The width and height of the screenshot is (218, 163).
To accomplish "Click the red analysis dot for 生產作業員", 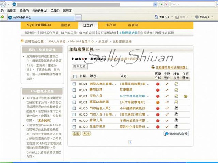I will click(x=158, y=127).
